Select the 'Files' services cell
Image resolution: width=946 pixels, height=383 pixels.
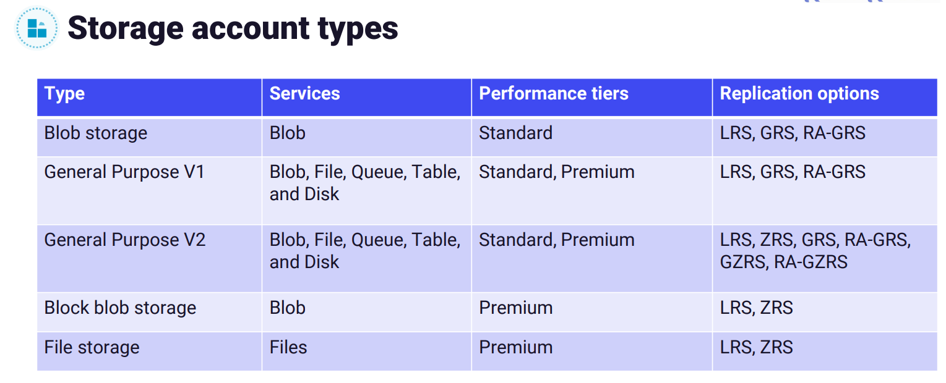coord(288,347)
